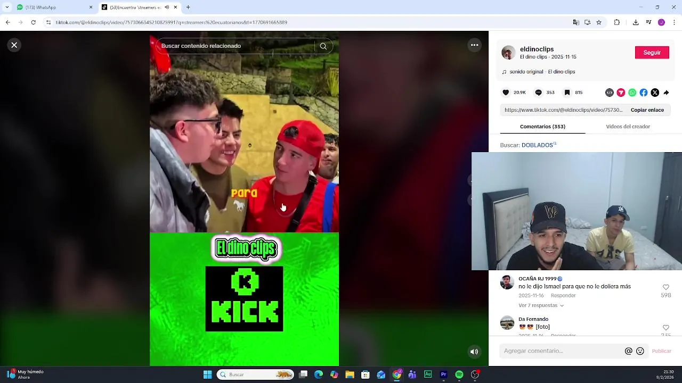Image resolution: width=682 pixels, height=383 pixels.
Task: Follow eldinoclips with the Seguir button
Action: [x=652, y=53]
